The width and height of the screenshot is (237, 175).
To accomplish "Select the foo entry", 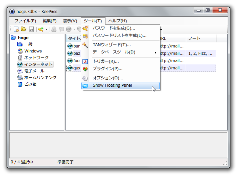I will click(x=76, y=61).
